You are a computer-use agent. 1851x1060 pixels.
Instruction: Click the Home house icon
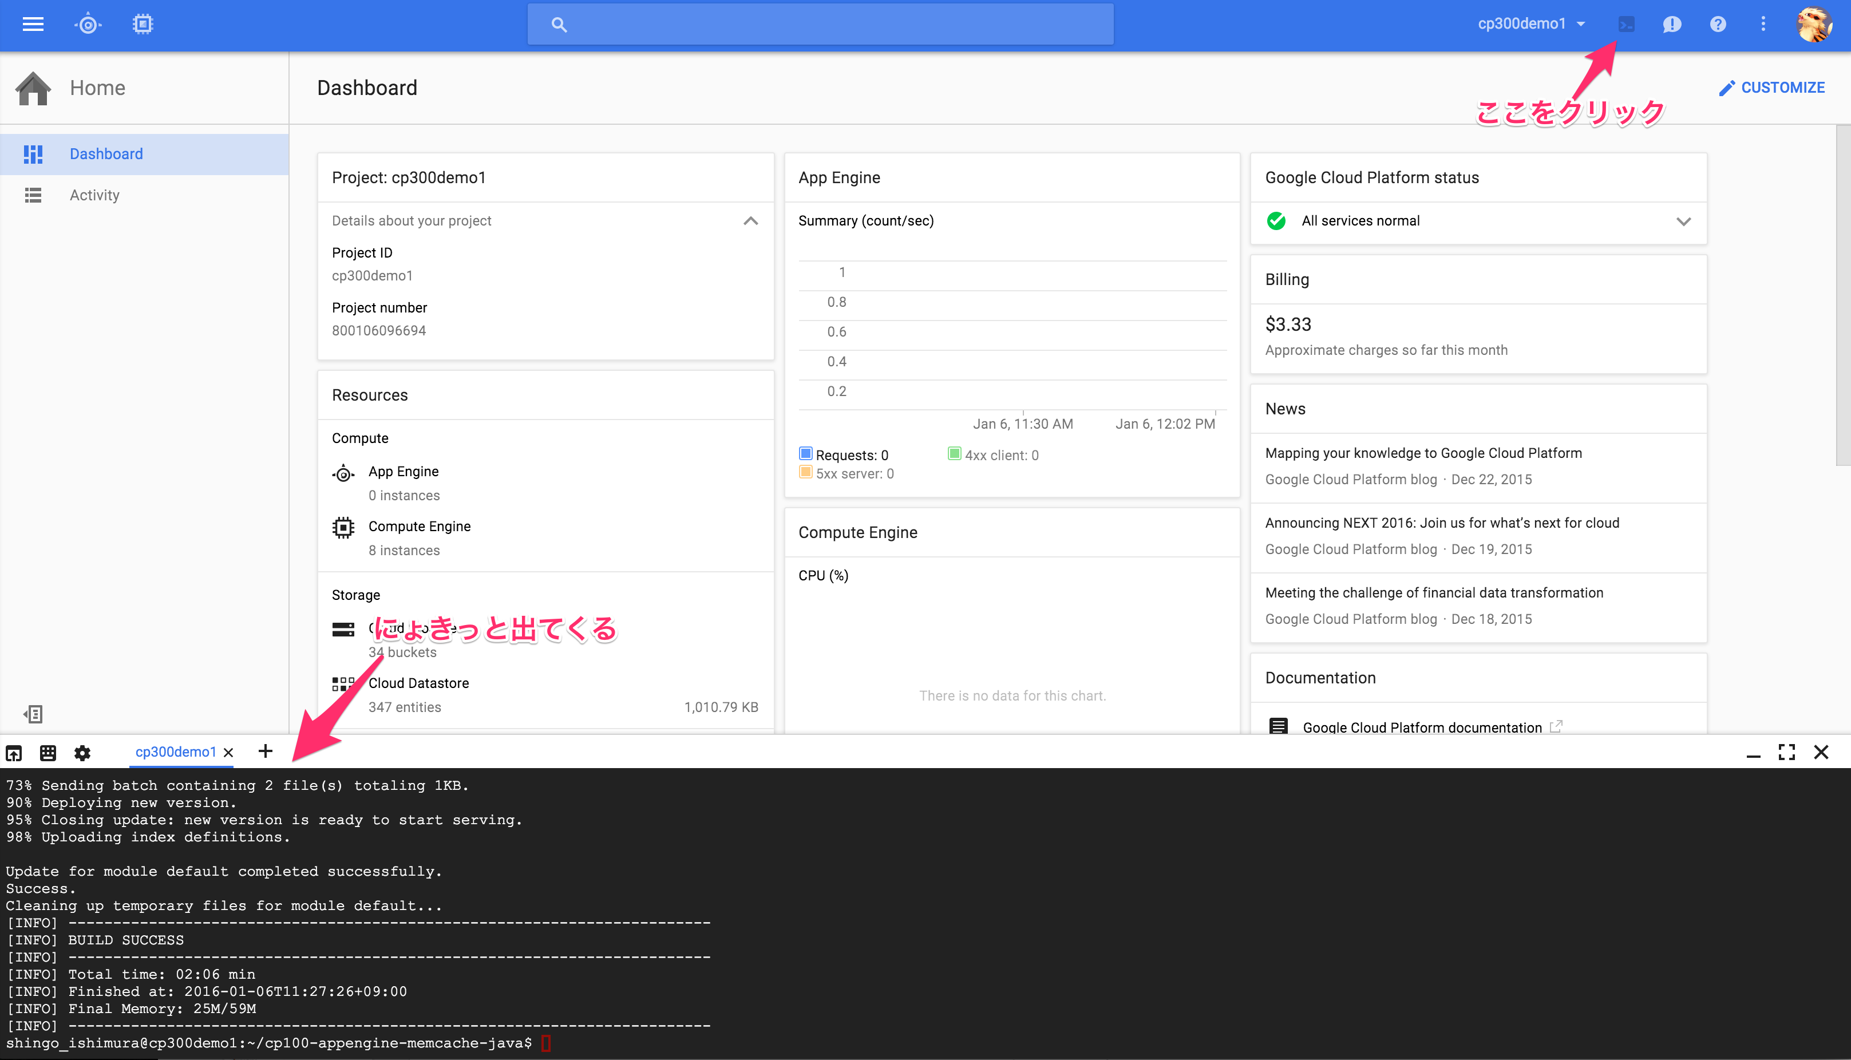point(33,88)
